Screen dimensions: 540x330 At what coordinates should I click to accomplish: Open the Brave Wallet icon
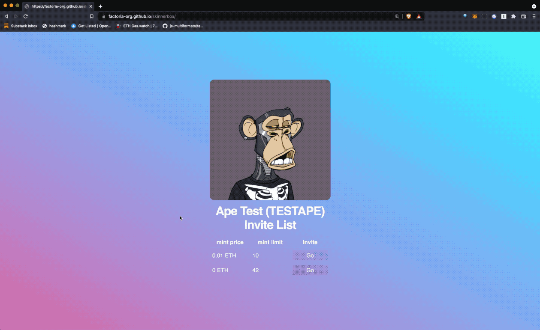[524, 16]
